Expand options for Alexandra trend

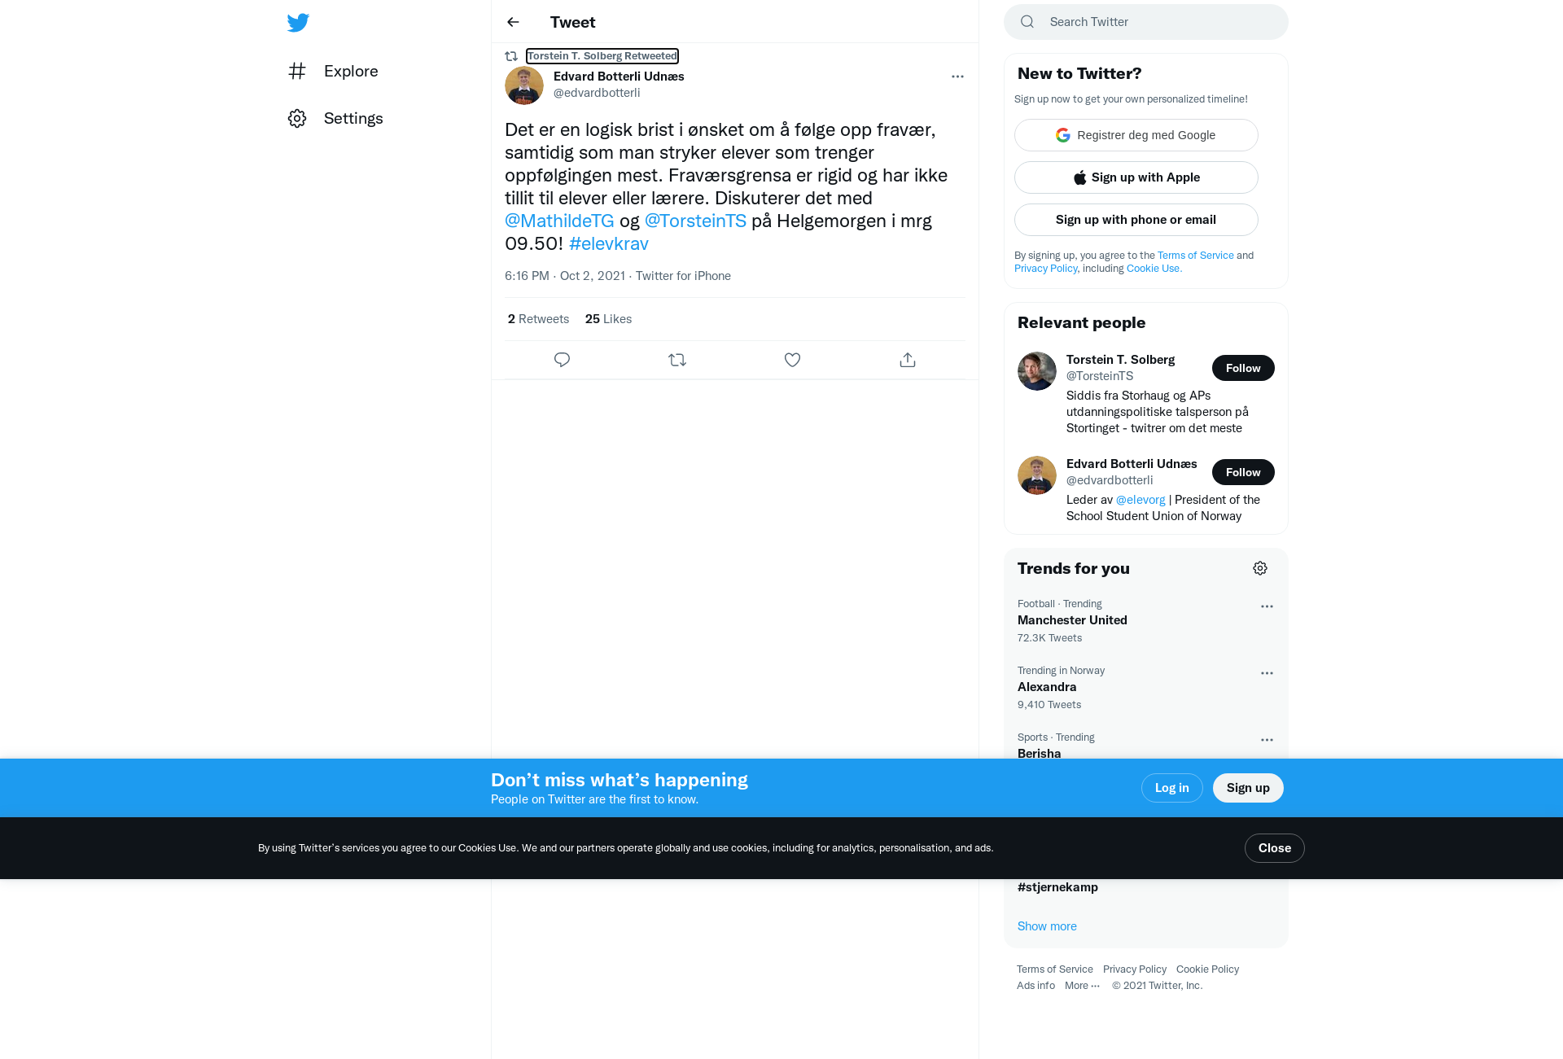click(1267, 673)
